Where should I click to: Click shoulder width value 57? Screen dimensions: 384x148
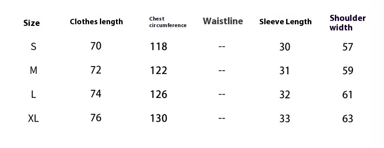[x=348, y=47]
